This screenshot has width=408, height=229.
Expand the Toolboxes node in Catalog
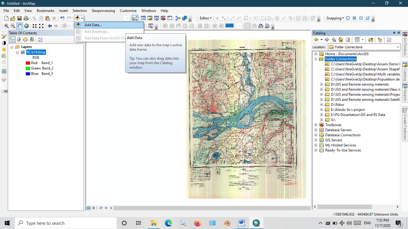click(x=316, y=125)
